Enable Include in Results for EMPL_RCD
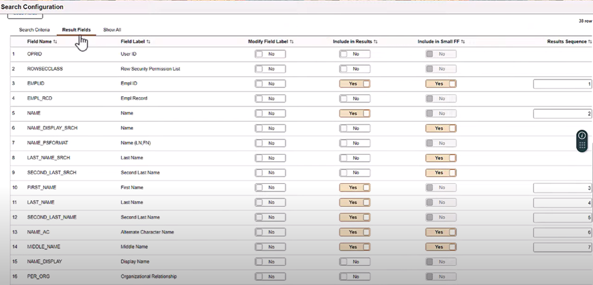 (354, 98)
